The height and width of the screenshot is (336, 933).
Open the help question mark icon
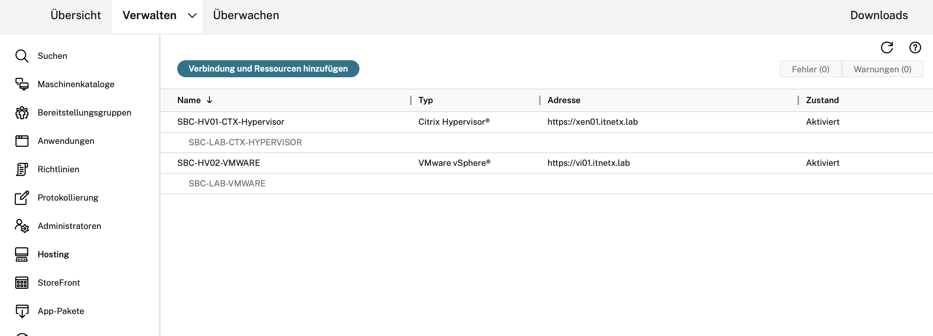click(915, 47)
